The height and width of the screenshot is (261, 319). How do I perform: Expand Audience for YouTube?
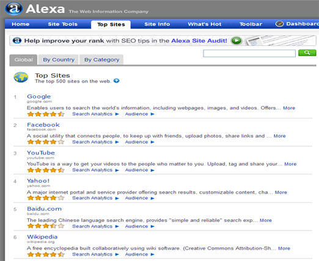[x=139, y=170]
